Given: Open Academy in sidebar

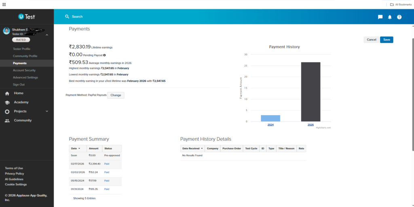Looking at the screenshot, I should (x=21, y=102).
